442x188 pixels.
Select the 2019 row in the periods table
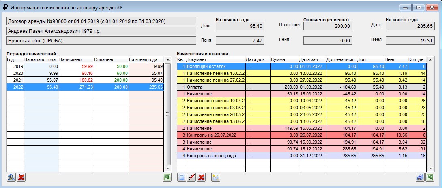click(x=85, y=66)
